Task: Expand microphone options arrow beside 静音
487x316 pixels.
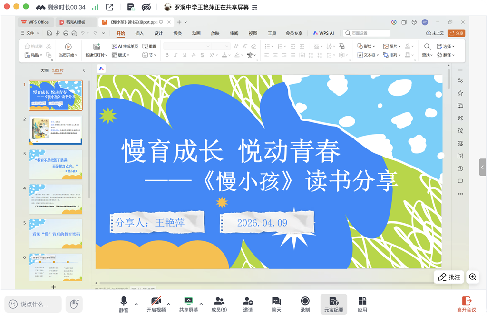Action: tap(136, 304)
